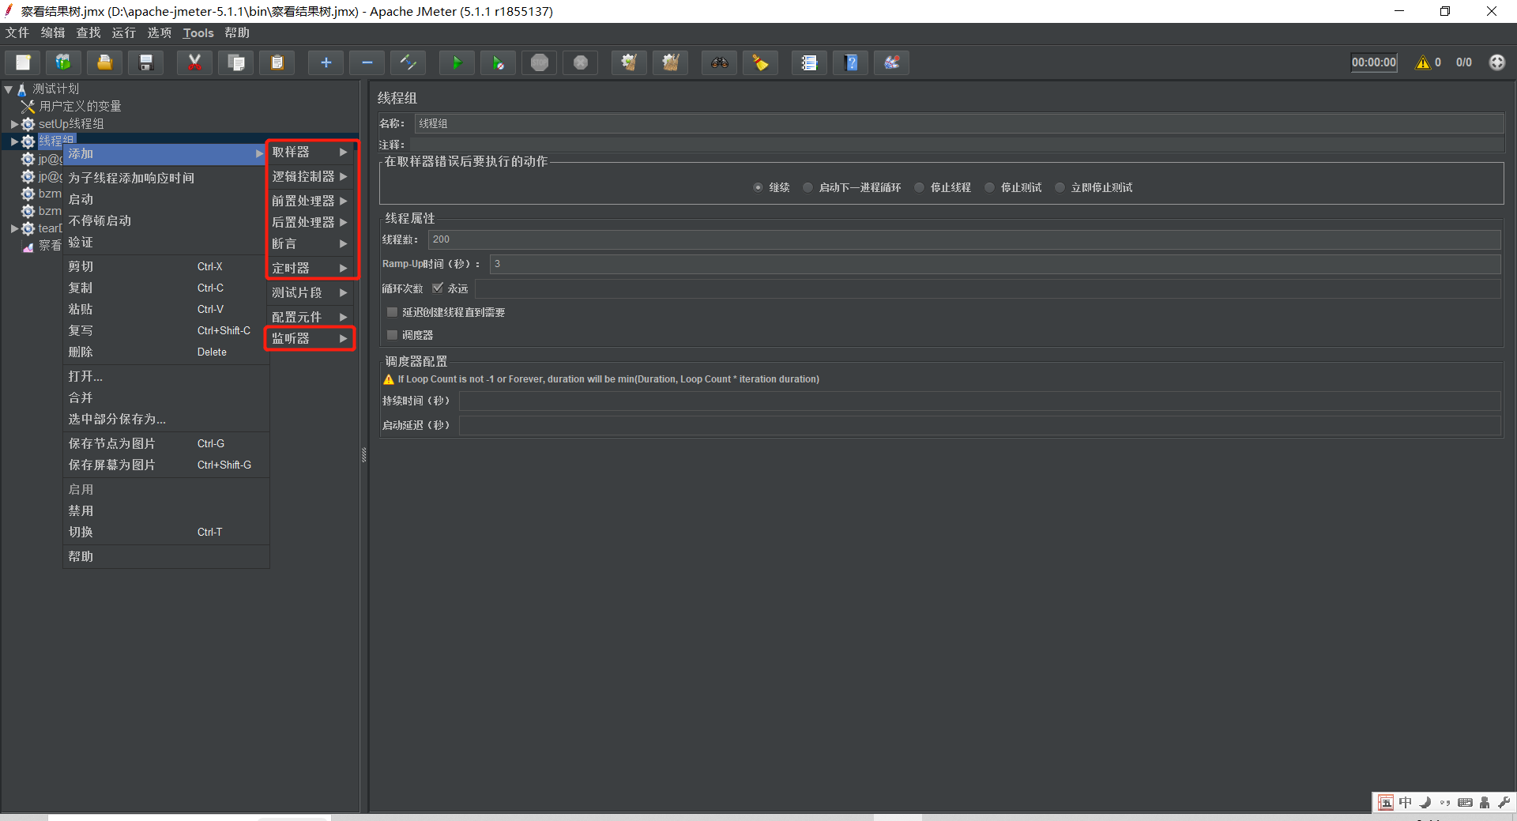Open the 配置元件 submenu
The width and height of the screenshot is (1517, 821).
310,317
